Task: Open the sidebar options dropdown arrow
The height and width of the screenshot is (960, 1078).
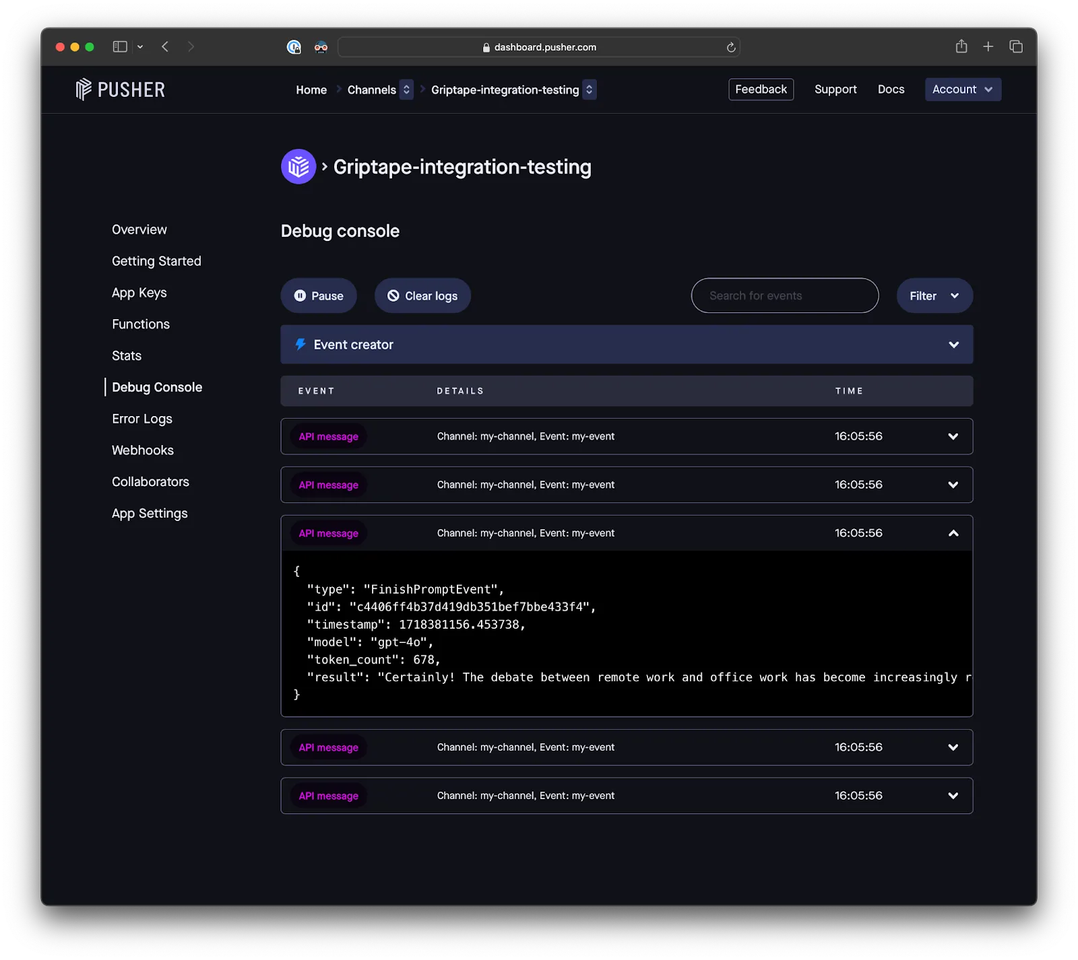Action: point(140,47)
